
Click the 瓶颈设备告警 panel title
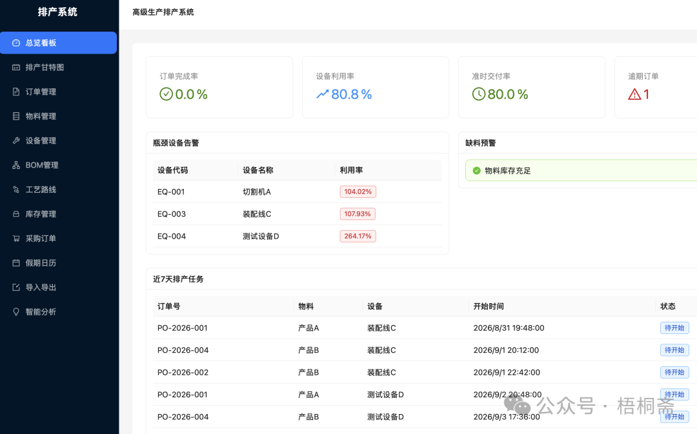(176, 143)
